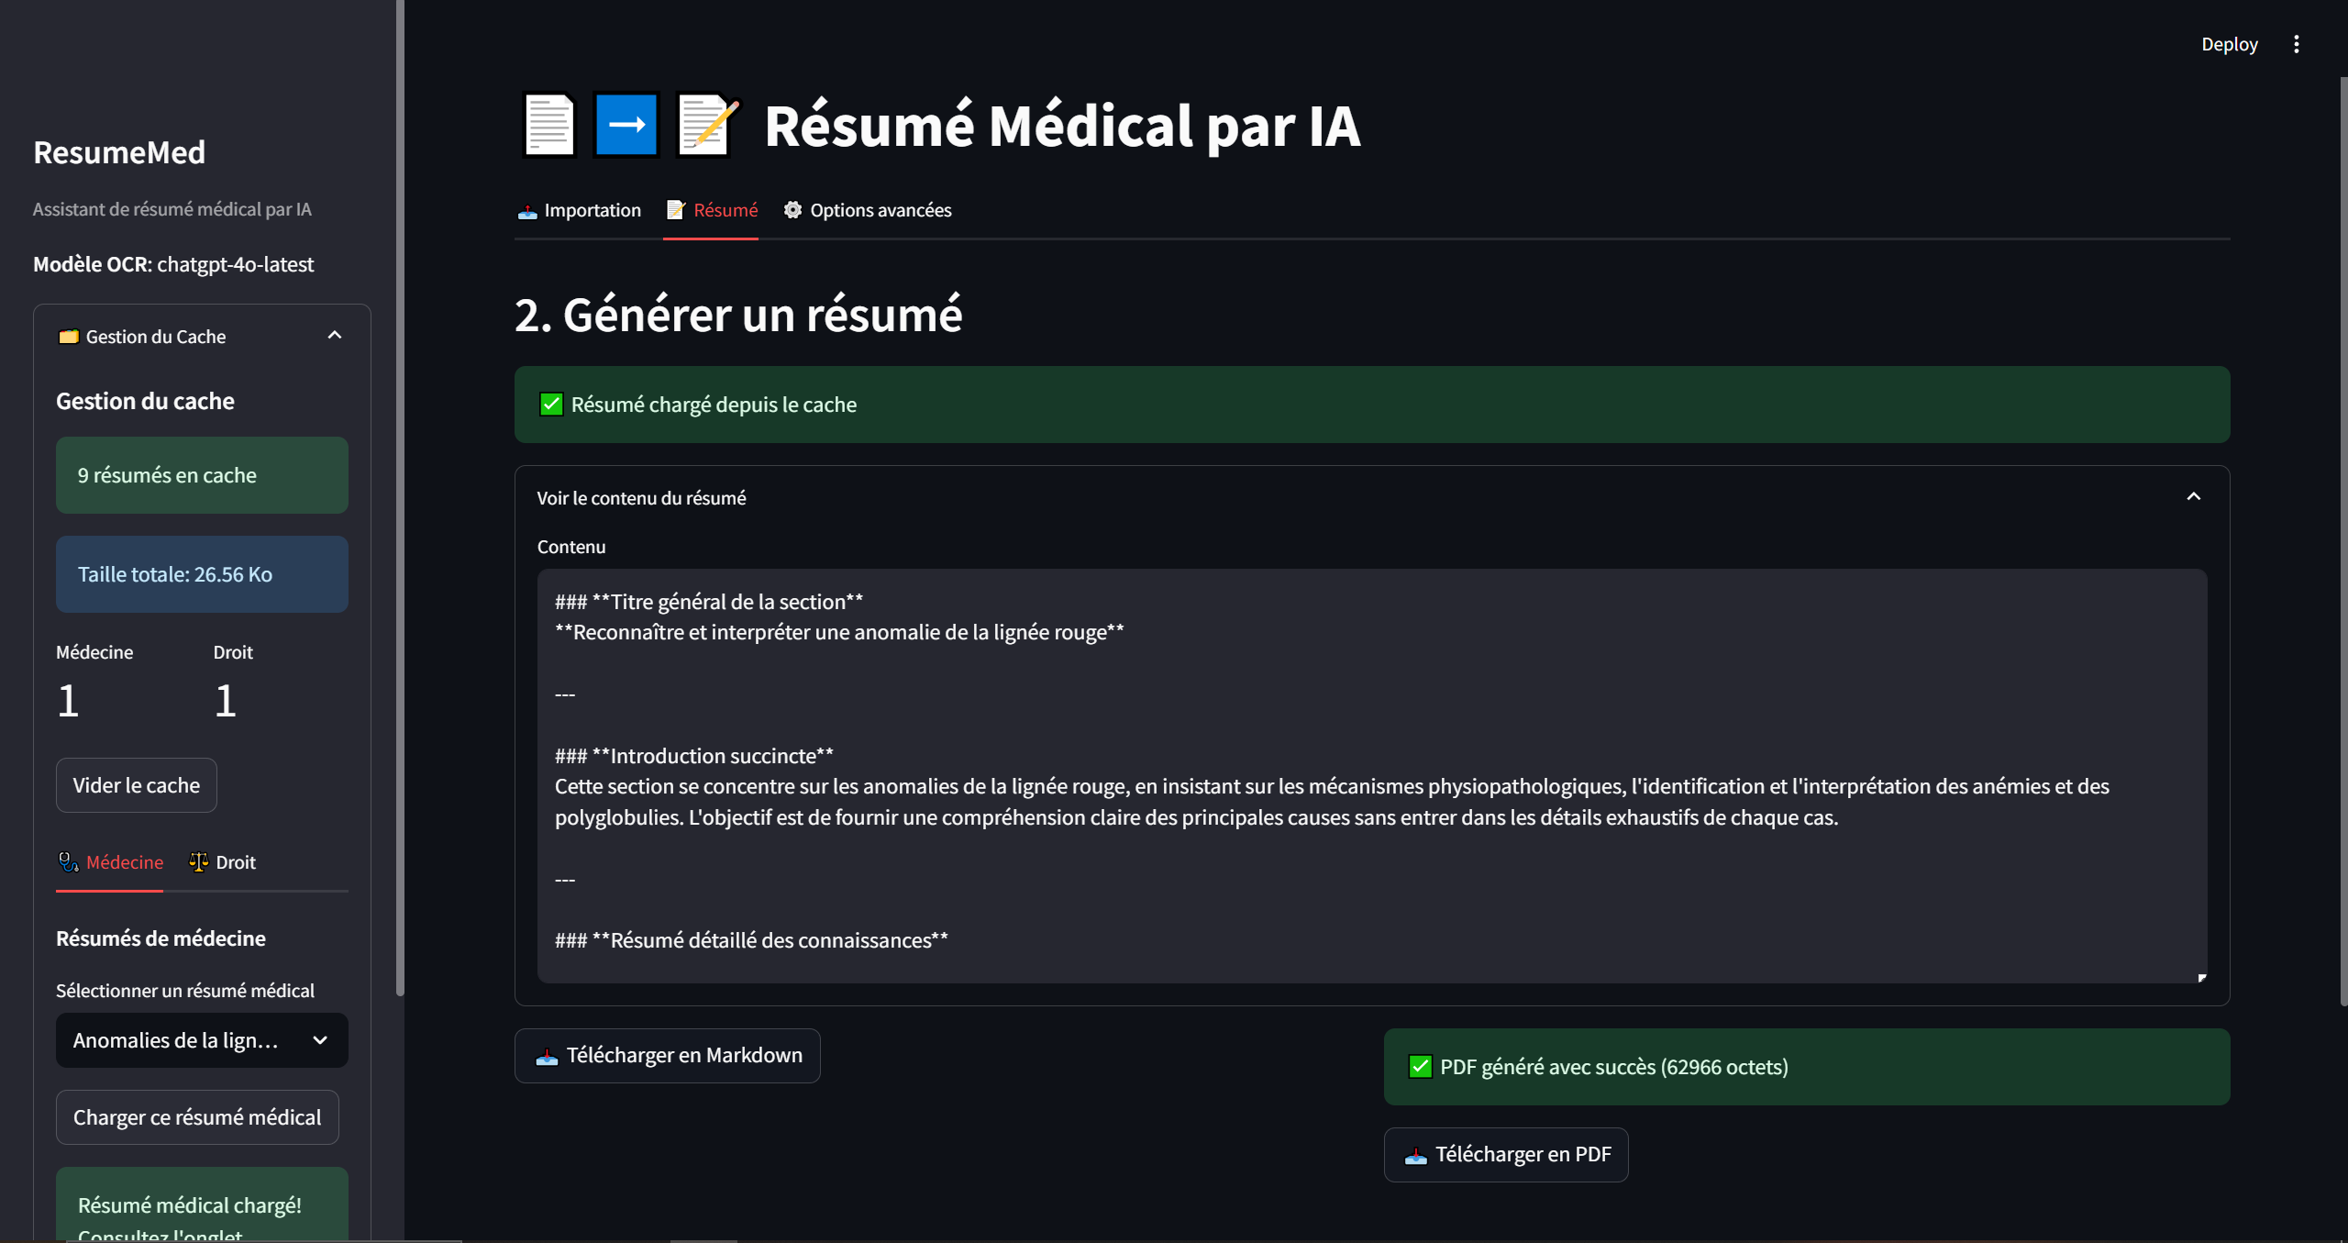Click the folder icon beside Gestion du Cache

point(68,336)
